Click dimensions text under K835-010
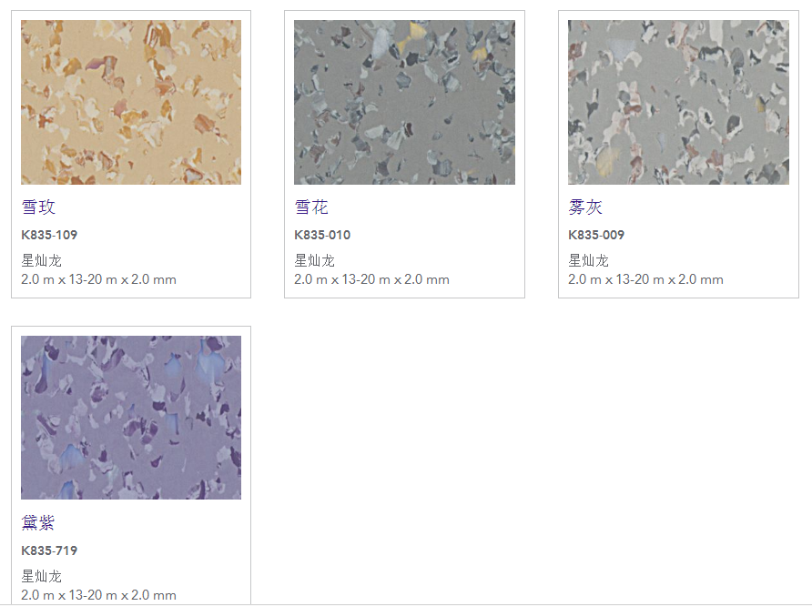The height and width of the screenshot is (606, 812). (371, 279)
